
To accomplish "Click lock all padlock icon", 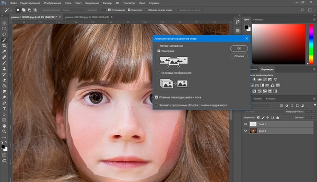I will (x=278, y=118).
